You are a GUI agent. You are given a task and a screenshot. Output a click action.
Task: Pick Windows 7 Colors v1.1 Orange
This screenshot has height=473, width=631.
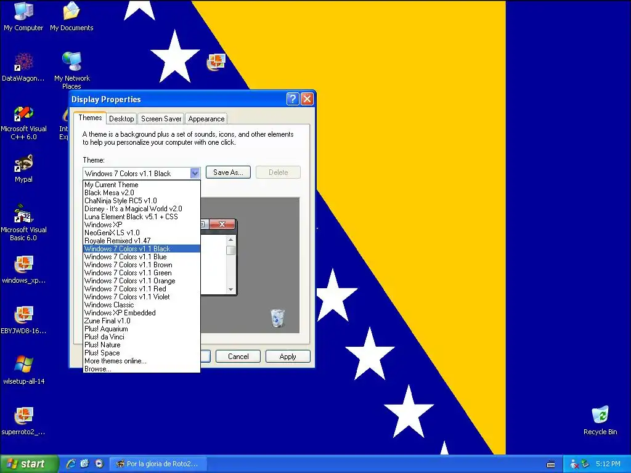point(141,281)
